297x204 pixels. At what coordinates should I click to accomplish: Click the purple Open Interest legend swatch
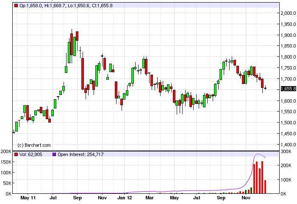pyautogui.click(x=54, y=155)
